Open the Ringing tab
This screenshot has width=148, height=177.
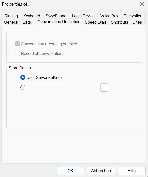pos(11,16)
